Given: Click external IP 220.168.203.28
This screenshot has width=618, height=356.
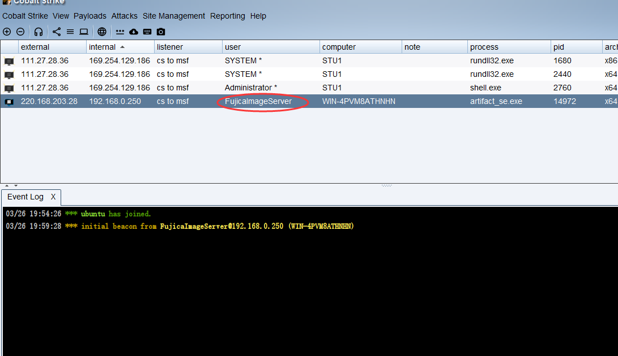Looking at the screenshot, I should coord(49,102).
